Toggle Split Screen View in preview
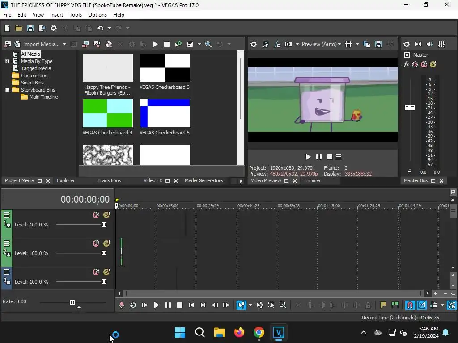This screenshot has height=343, width=458. point(288,44)
